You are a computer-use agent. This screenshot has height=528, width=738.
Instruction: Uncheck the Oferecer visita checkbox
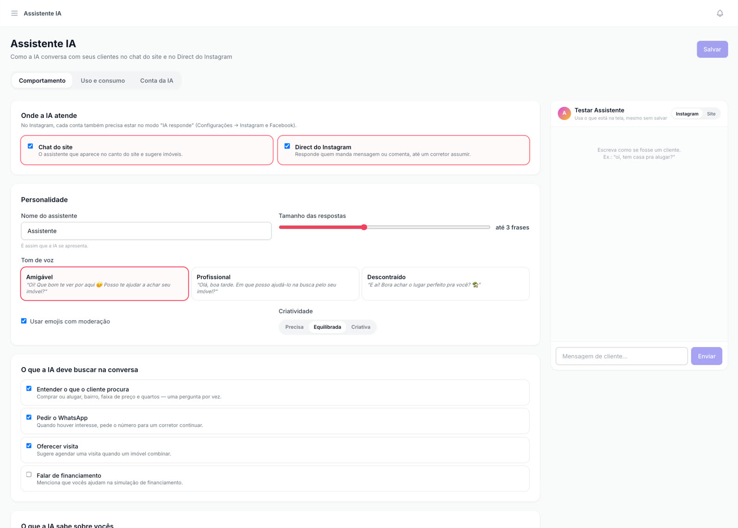click(x=29, y=446)
